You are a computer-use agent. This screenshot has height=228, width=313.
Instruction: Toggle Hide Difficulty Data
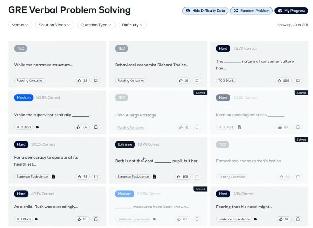tap(205, 11)
